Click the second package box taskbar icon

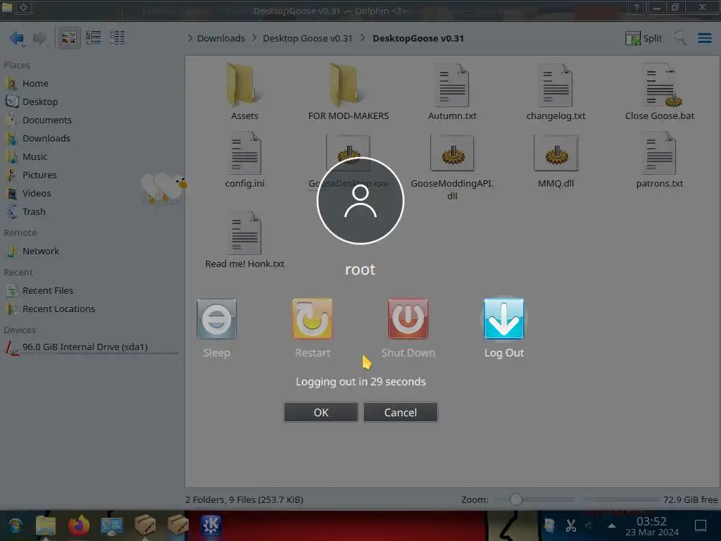pyautogui.click(x=178, y=525)
